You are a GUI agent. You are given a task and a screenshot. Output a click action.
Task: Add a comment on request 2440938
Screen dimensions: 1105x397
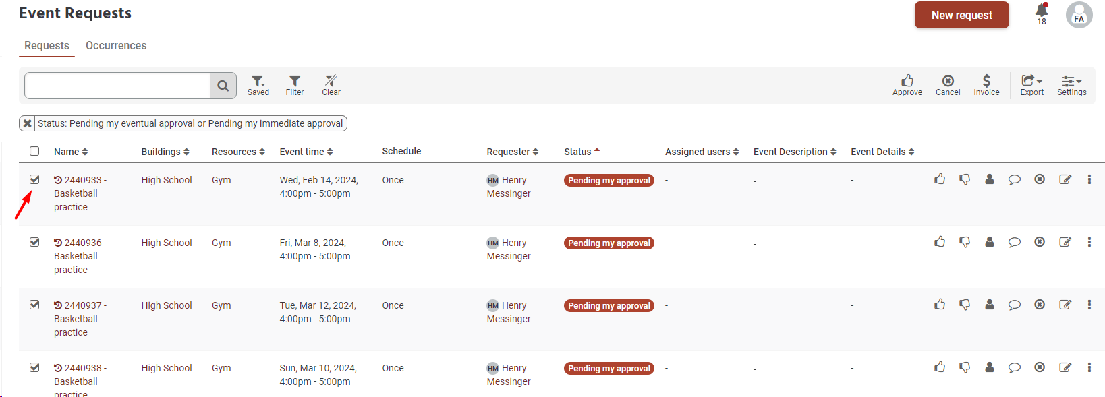(1014, 367)
